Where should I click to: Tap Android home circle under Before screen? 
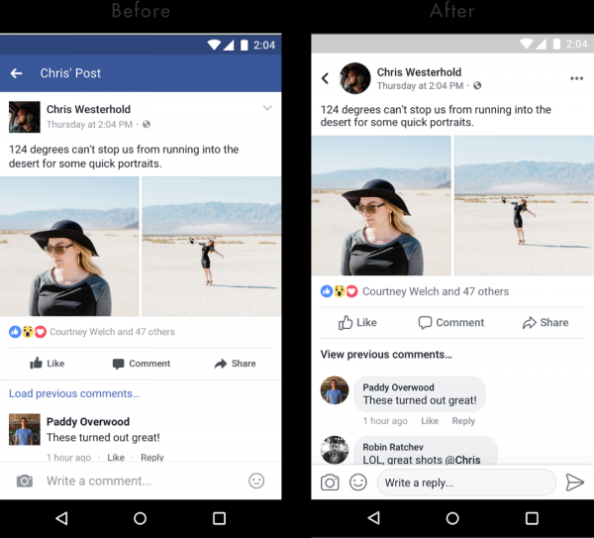coord(141,518)
